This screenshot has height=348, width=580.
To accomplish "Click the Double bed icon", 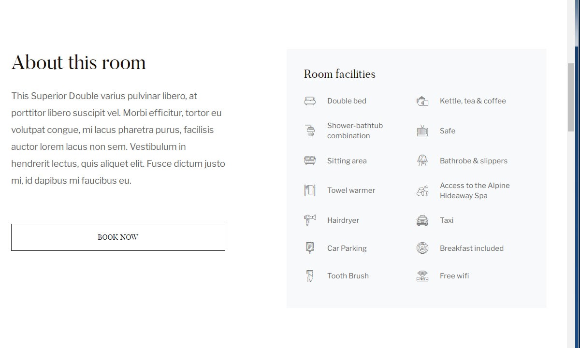I will [310, 101].
